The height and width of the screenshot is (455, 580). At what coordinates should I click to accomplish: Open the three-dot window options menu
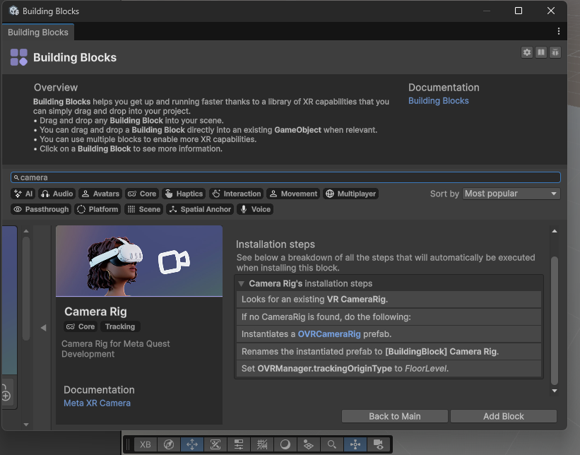(559, 32)
